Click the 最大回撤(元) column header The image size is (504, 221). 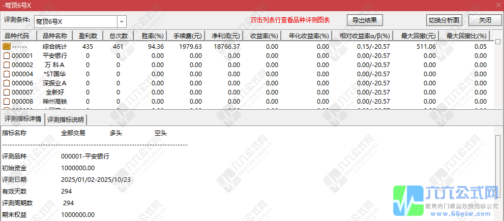click(x=418, y=36)
